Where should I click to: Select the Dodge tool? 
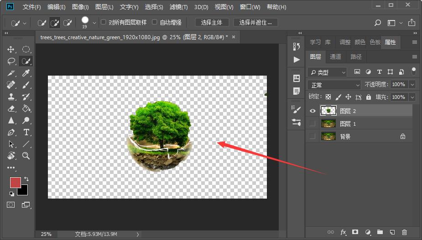click(x=26, y=120)
